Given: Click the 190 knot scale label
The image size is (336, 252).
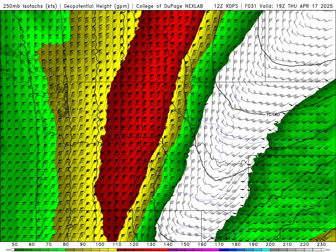Looking at the screenshot, I should [x=253, y=244].
